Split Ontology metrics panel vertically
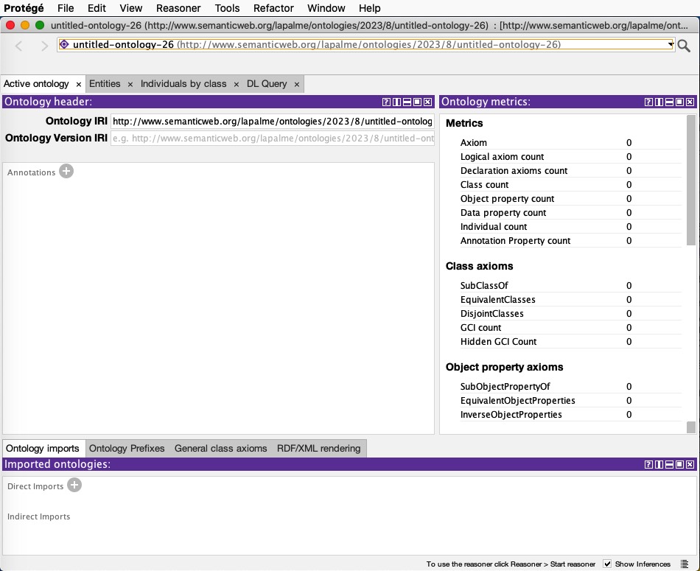 pos(659,102)
